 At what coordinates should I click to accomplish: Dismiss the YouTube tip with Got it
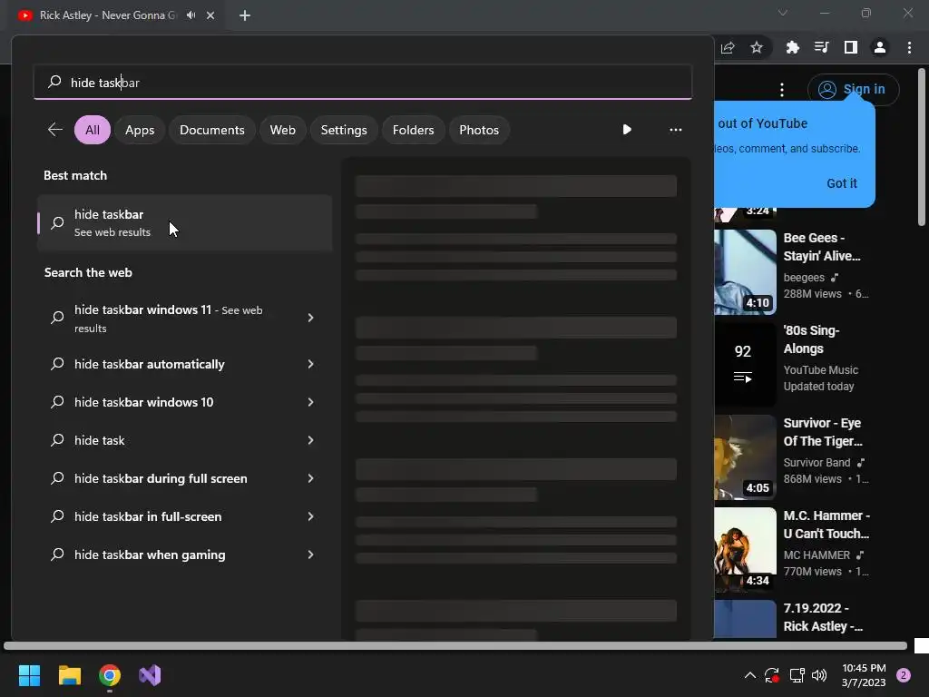tap(841, 183)
